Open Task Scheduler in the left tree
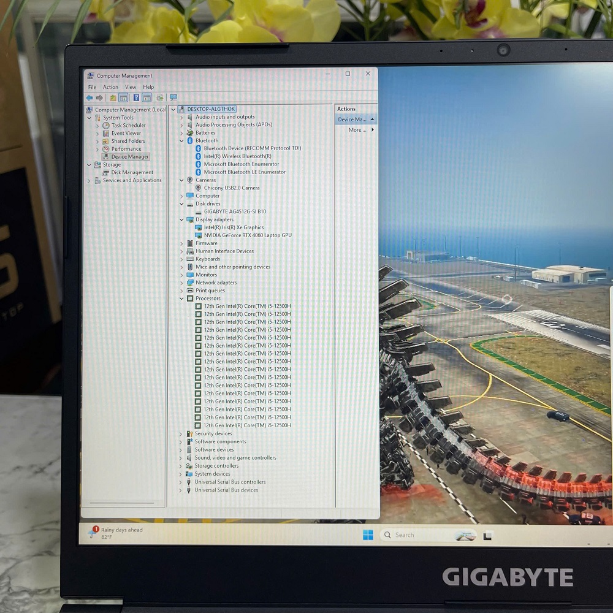 [128, 125]
